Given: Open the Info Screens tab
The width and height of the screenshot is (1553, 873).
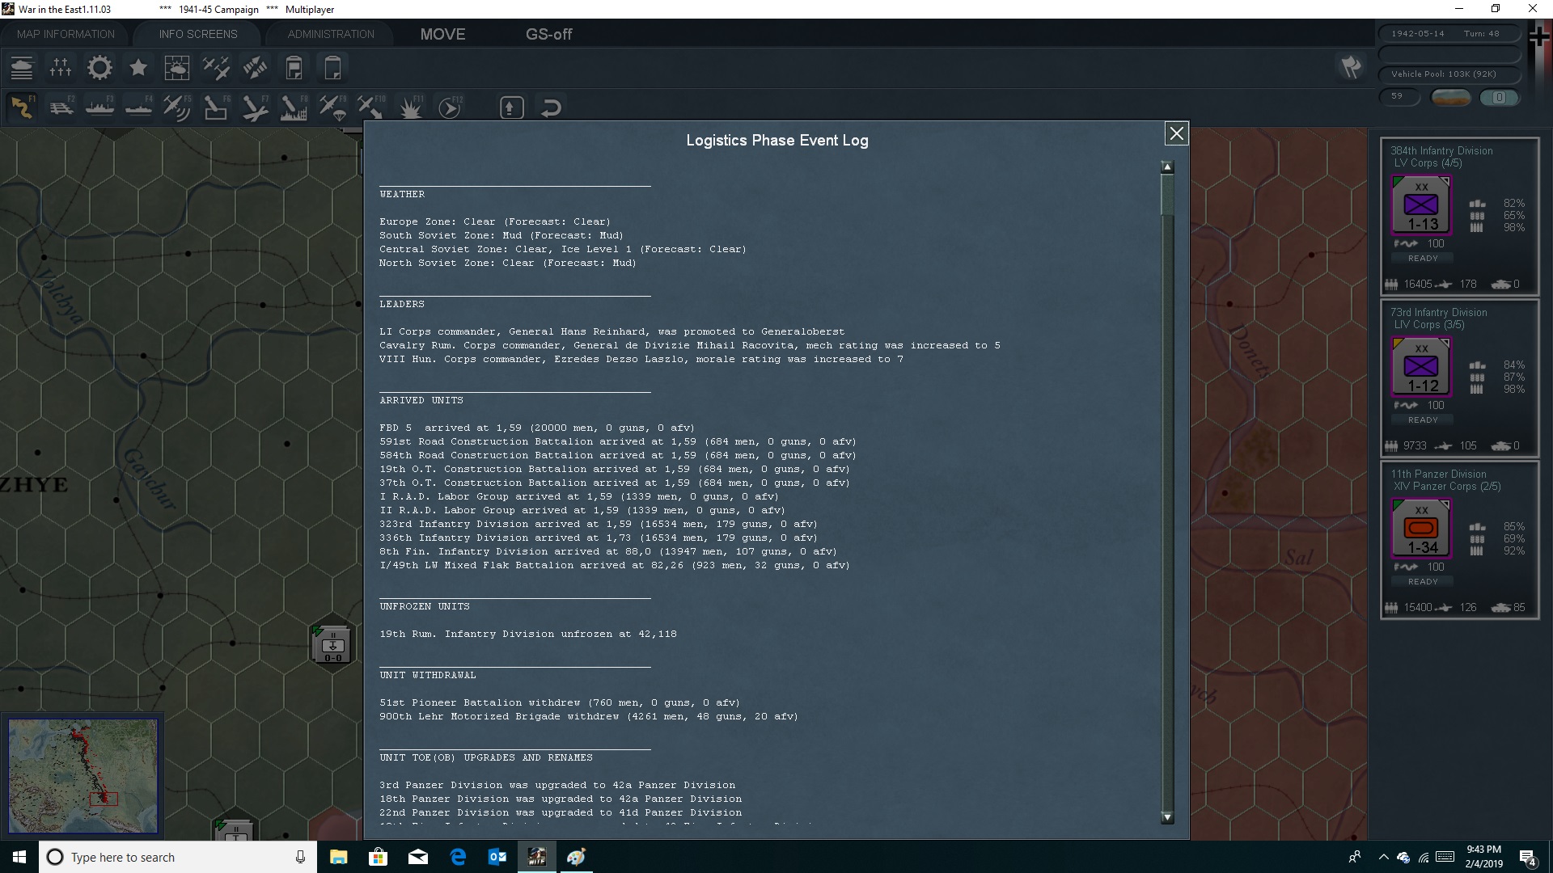Looking at the screenshot, I should coord(198,34).
